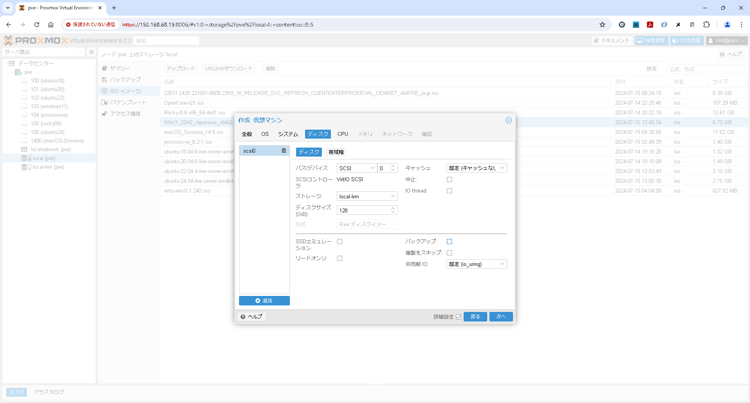Delete the scsi0 disk with trash icon
The height and width of the screenshot is (403, 750).
(284, 151)
